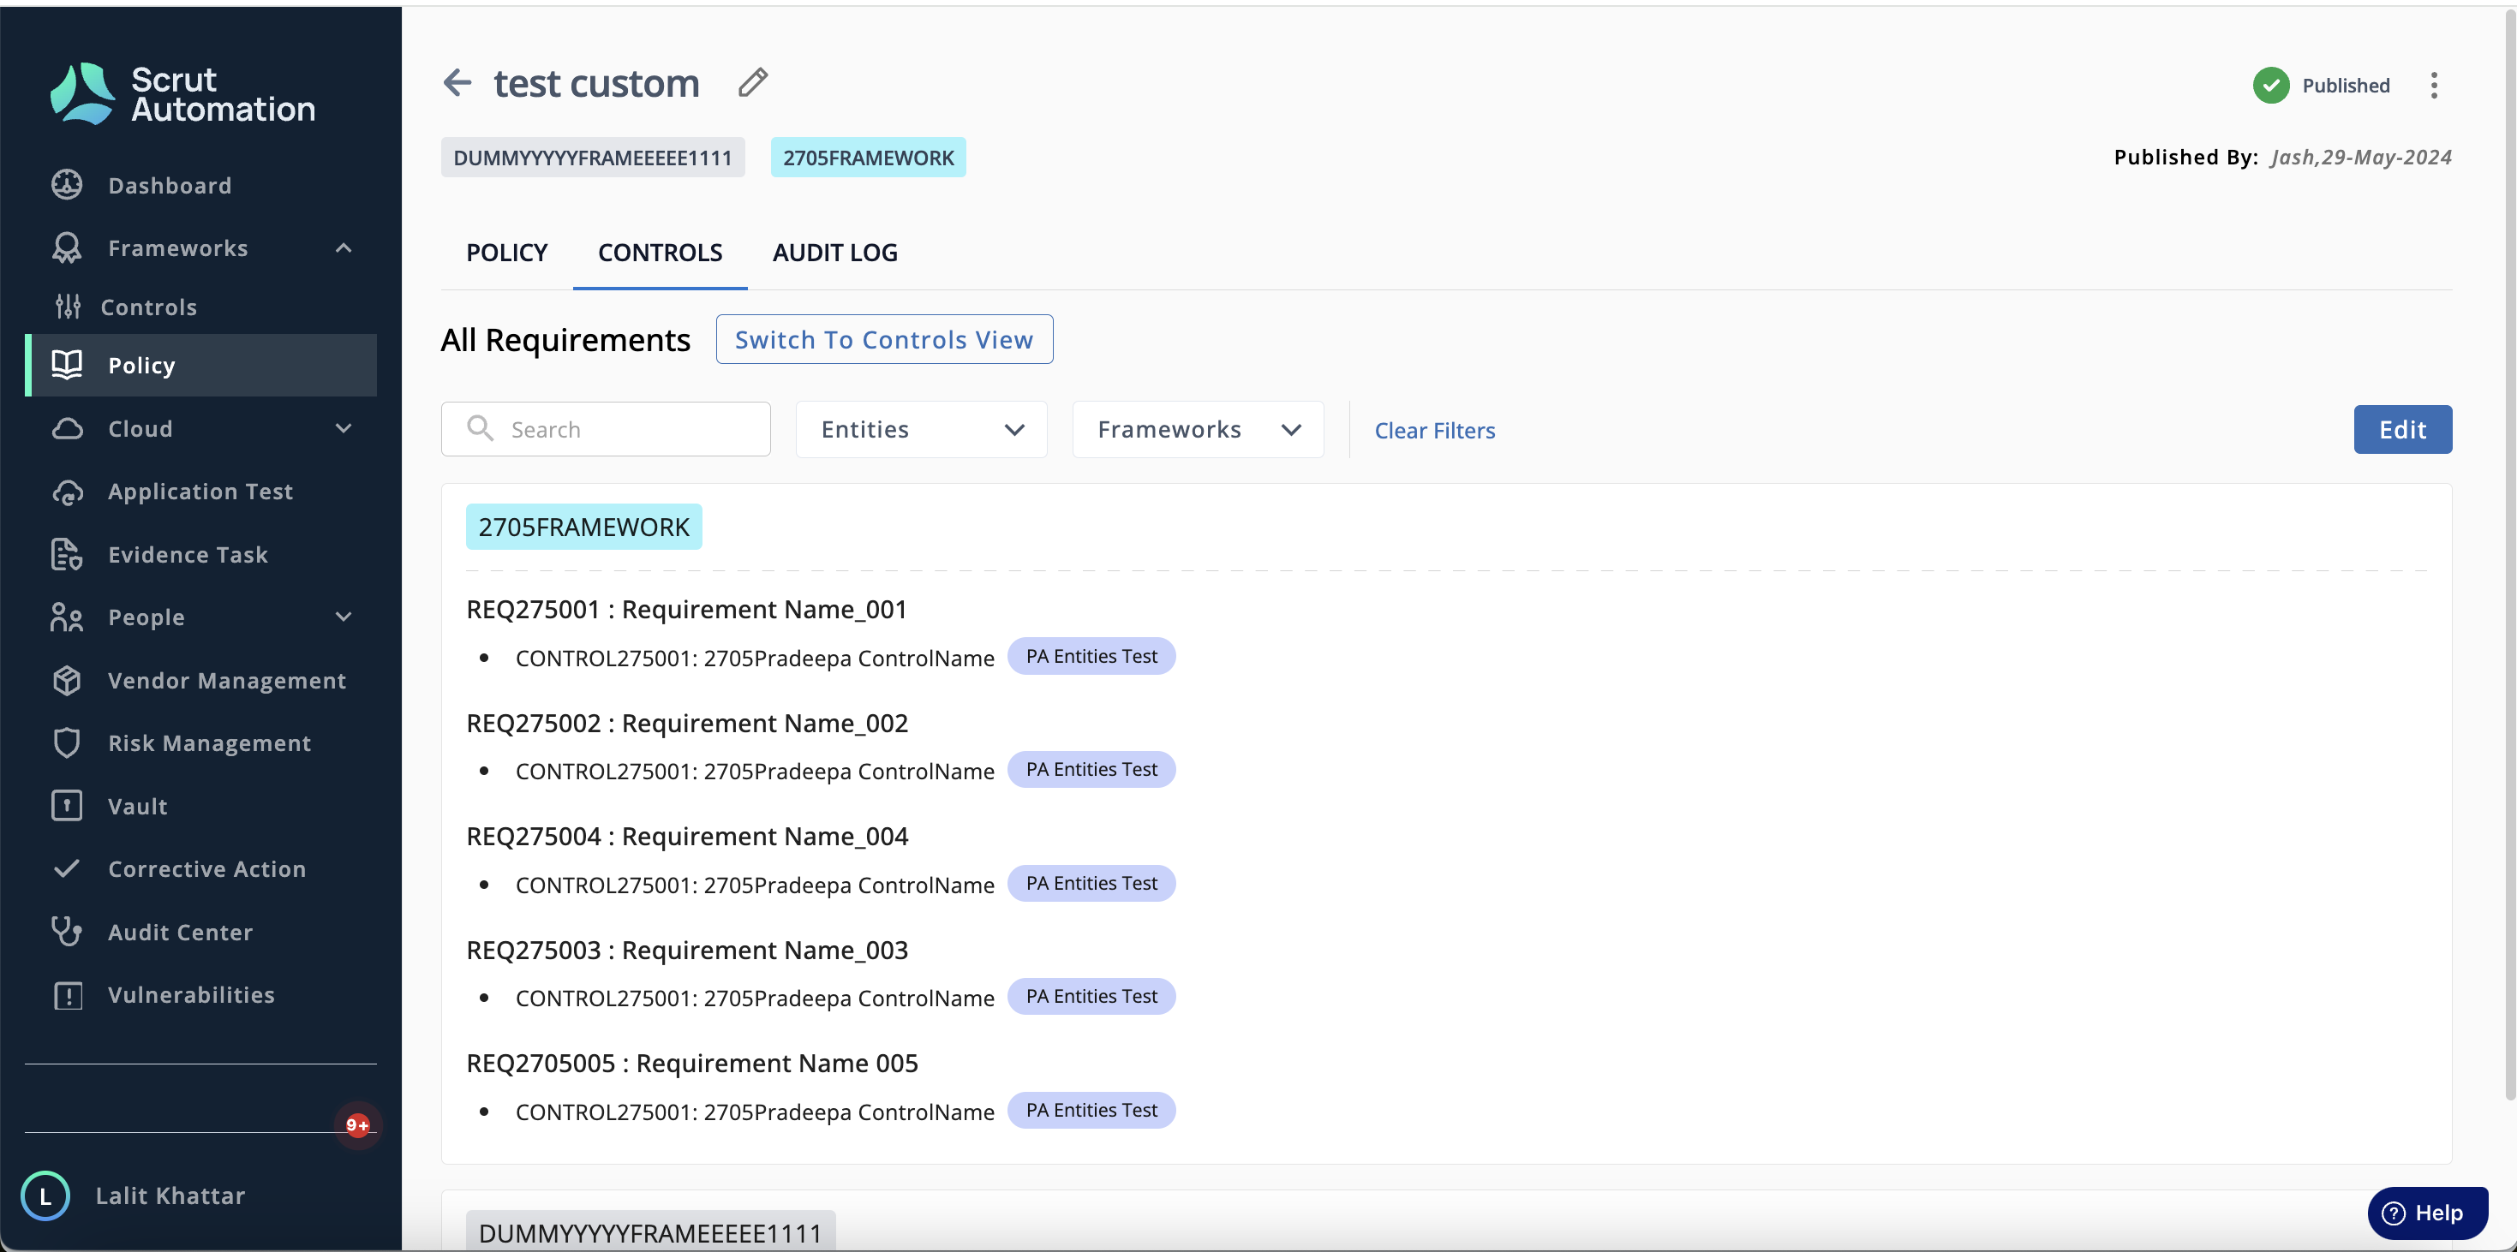Open notifications with the 9+ badge
The height and width of the screenshot is (1252, 2517).
[357, 1125]
